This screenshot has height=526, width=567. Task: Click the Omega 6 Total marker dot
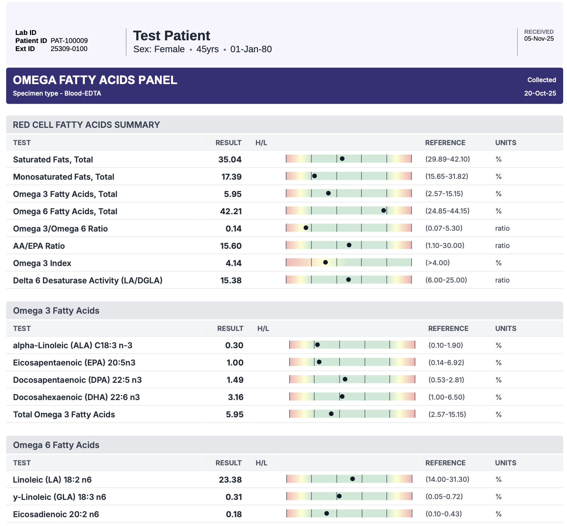click(384, 210)
